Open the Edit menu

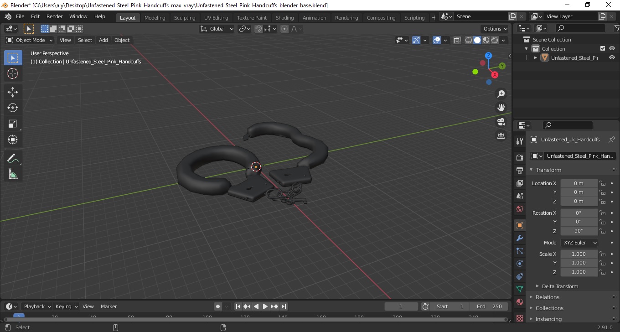point(35,16)
